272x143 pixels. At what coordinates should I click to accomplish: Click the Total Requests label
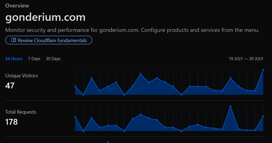point(21,112)
